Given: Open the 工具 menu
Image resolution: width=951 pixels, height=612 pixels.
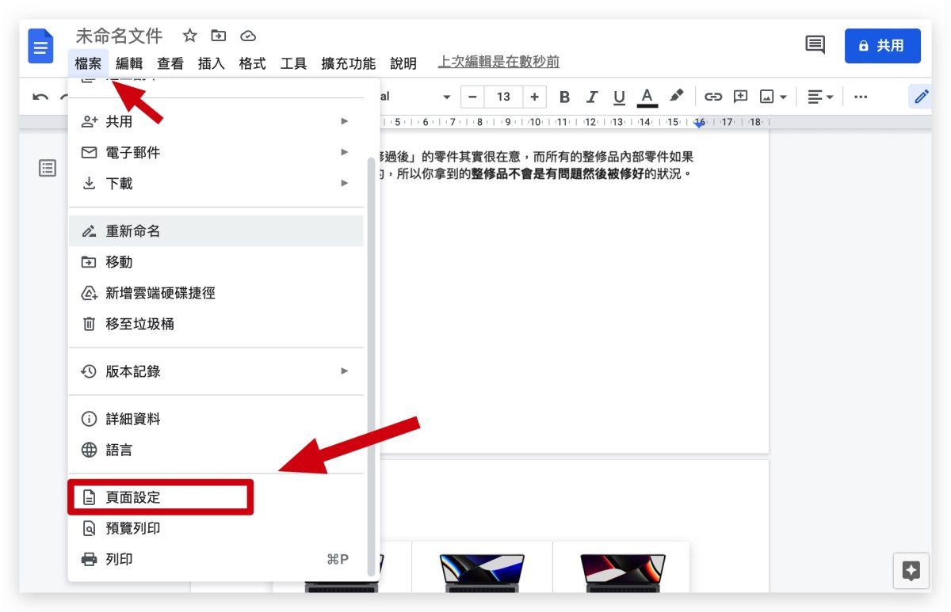Looking at the screenshot, I should 294,63.
